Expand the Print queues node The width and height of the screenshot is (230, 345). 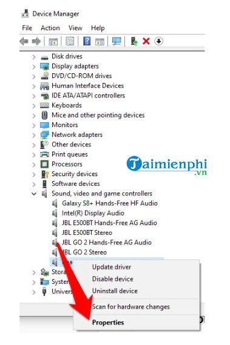coord(34,155)
